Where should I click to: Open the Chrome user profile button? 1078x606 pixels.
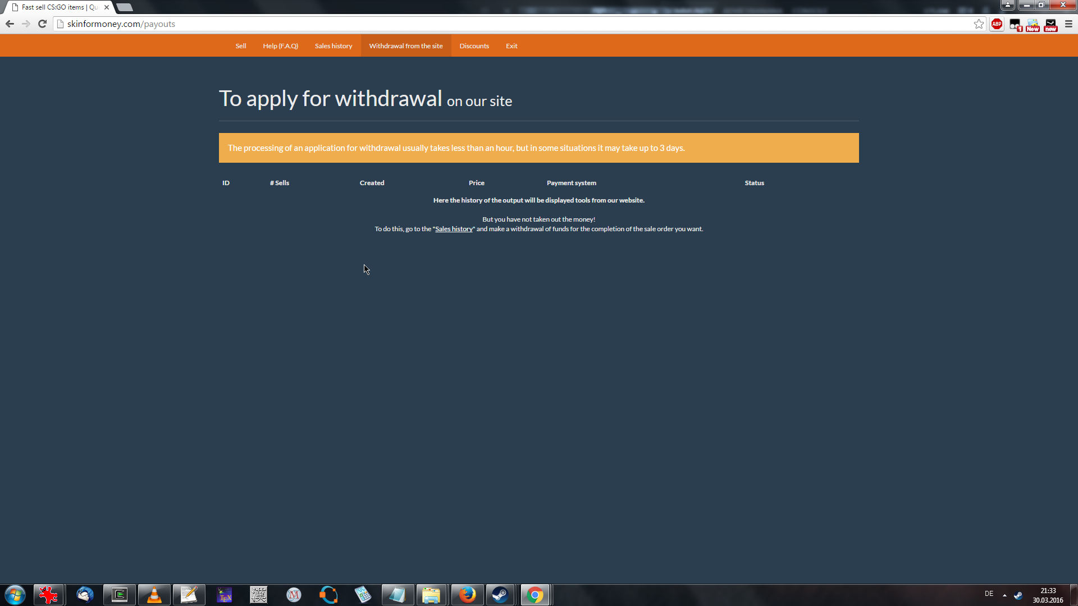[1008, 5]
